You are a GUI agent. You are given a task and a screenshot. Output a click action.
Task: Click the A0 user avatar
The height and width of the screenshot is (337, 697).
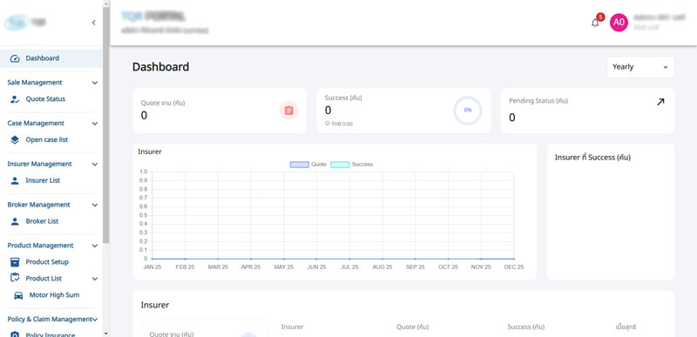[x=619, y=22]
